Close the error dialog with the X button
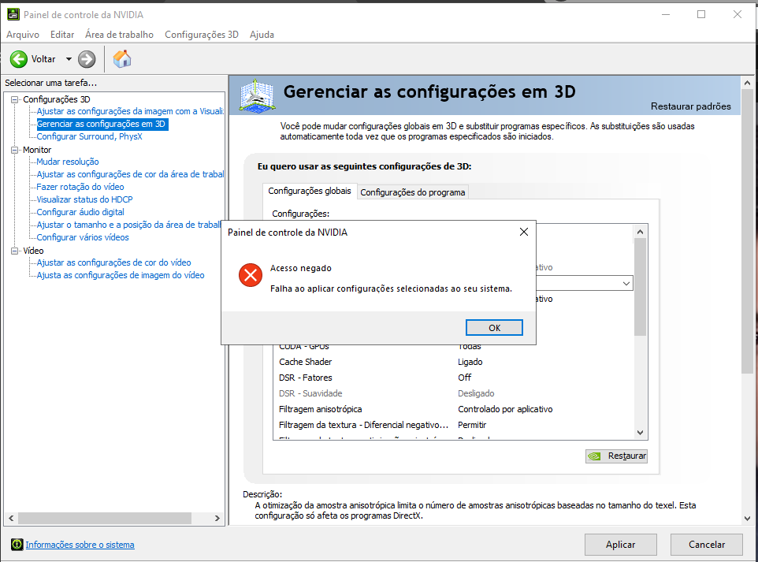This screenshot has width=758, height=562. (523, 233)
